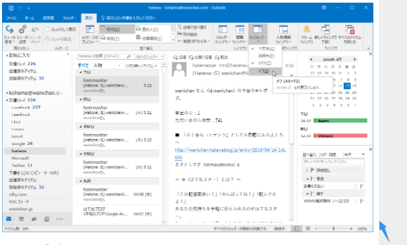Screen dimensions: 407x245
Task: Click Reply button in reading pane
Action: pyautogui.click(x=180, y=57)
